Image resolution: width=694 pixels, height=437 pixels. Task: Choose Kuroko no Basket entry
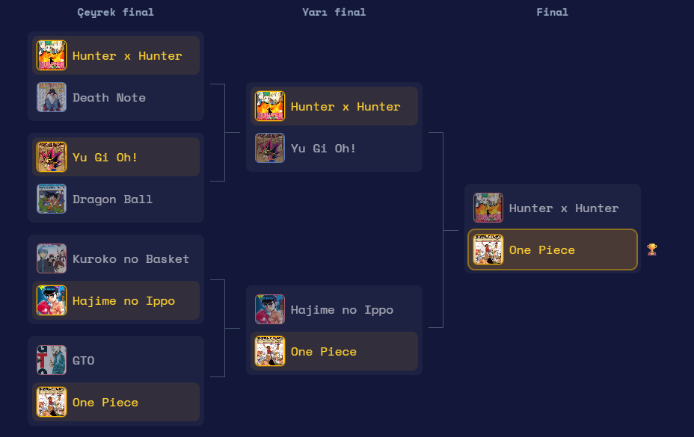pyautogui.click(x=116, y=258)
